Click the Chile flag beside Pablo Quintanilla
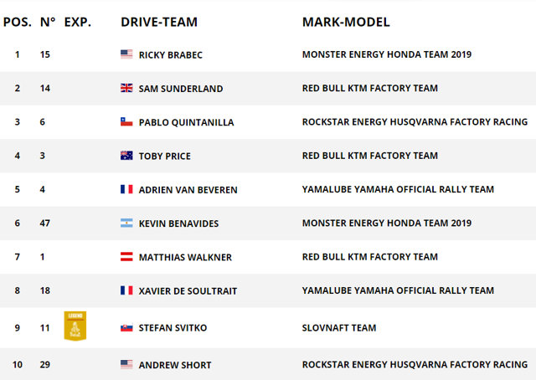Screen dimensions: 536x380 (x=126, y=121)
